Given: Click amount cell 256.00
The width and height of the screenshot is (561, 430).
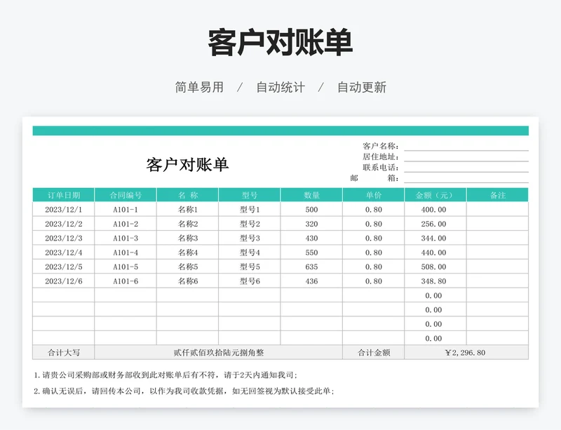Looking at the screenshot, I should click(x=435, y=224).
